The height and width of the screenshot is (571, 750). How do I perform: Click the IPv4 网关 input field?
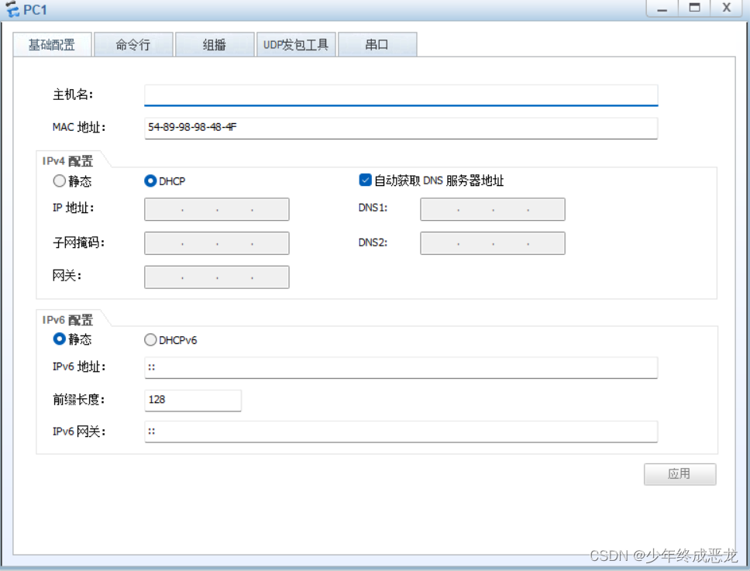pos(217,277)
